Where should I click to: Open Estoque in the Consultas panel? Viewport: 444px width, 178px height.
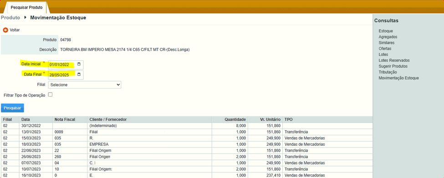click(x=386, y=31)
